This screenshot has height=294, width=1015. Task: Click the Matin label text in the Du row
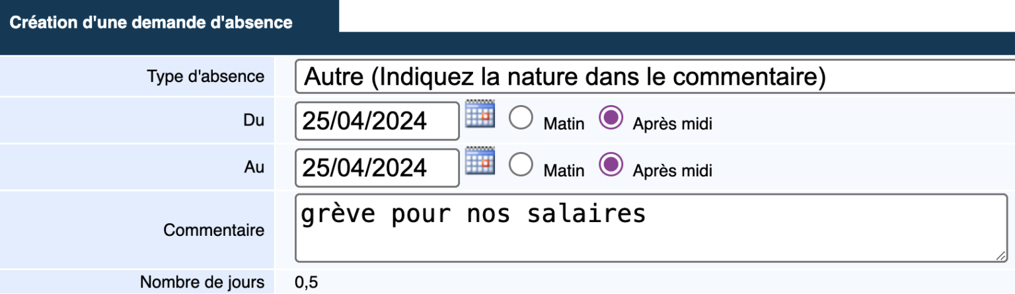[x=564, y=124]
